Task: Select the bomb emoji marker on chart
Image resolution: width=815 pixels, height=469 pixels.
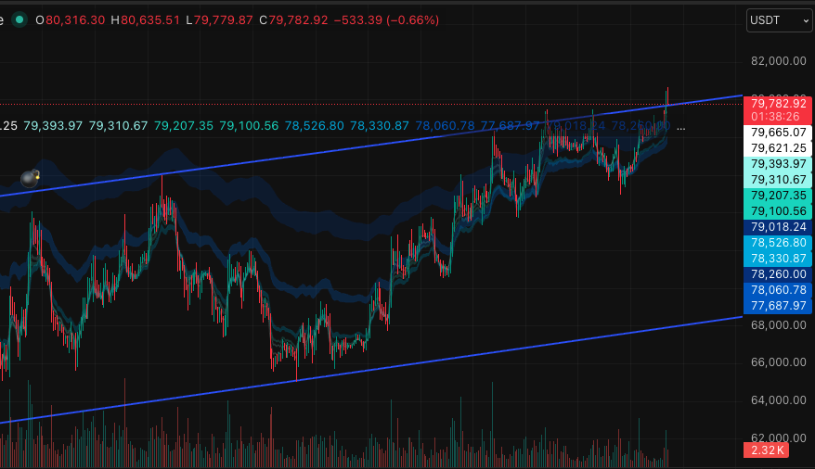Action: [30, 178]
